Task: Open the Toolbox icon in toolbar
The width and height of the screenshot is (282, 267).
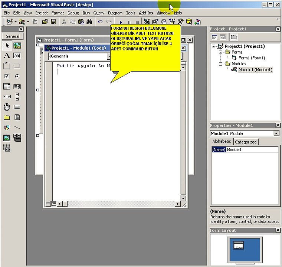Action: coord(181,22)
